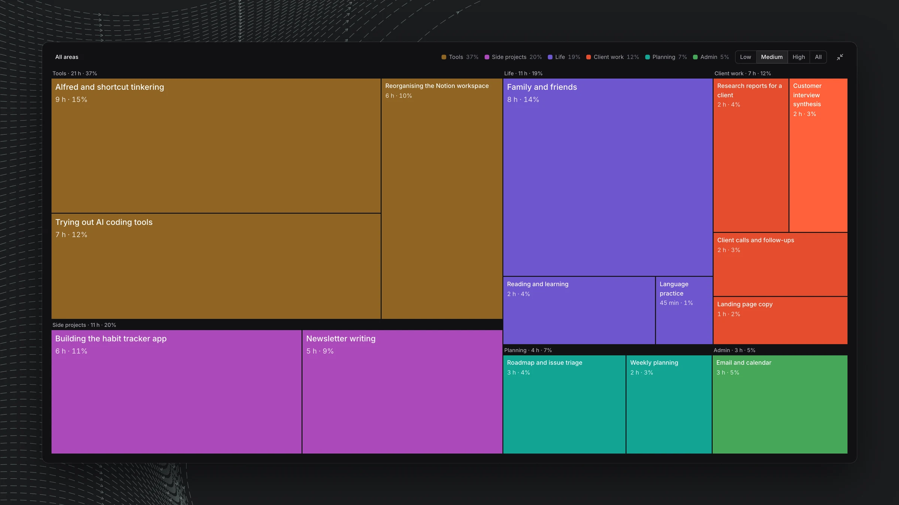Select the Client calls and follow-ups tile
This screenshot has height=505, width=899.
pyautogui.click(x=780, y=264)
